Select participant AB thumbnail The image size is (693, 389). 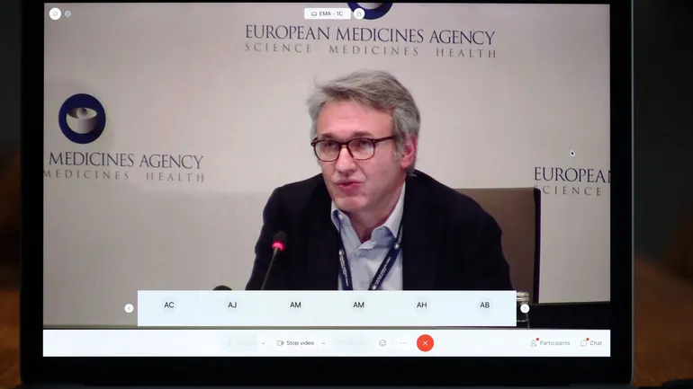(484, 305)
